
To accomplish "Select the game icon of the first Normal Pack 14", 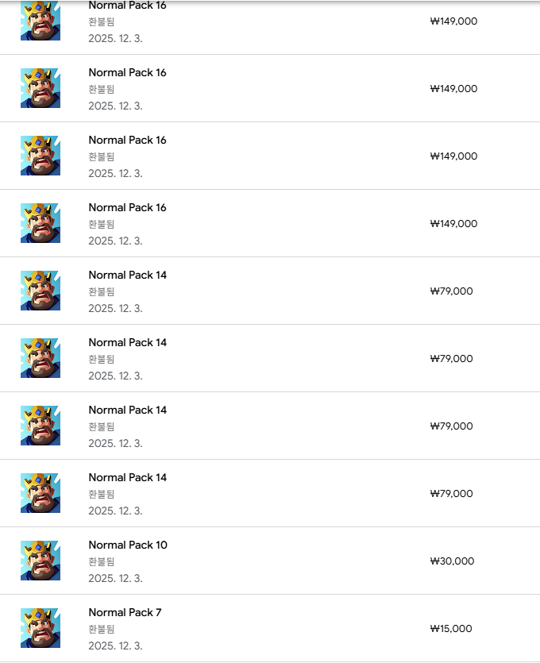I will (40, 291).
